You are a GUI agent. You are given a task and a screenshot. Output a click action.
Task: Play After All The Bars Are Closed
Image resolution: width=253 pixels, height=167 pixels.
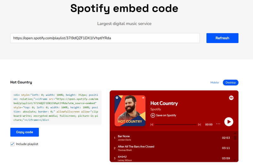click(136, 146)
